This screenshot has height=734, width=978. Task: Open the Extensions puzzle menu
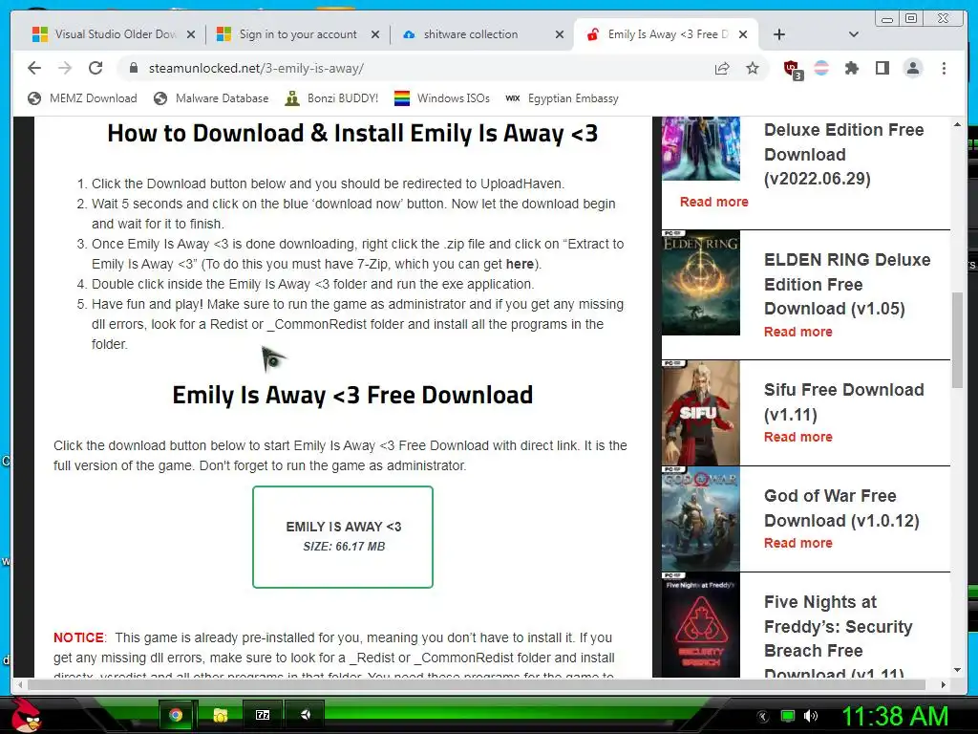[x=851, y=68]
